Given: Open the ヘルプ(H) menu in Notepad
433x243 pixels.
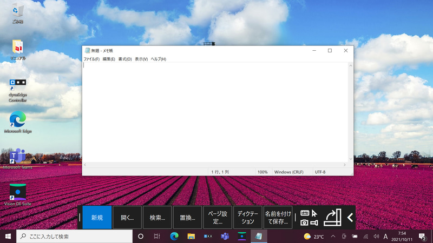Looking at the screenshot, I should [x=158, y=59].
